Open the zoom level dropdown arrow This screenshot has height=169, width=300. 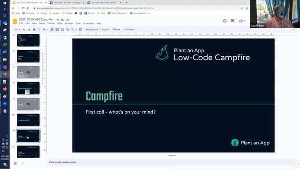(47, 30)
